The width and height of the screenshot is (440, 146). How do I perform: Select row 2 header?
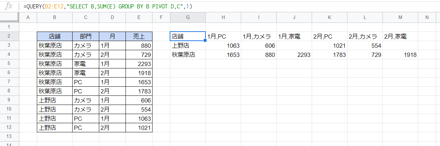pyautogui.click(x=9, y=36)
